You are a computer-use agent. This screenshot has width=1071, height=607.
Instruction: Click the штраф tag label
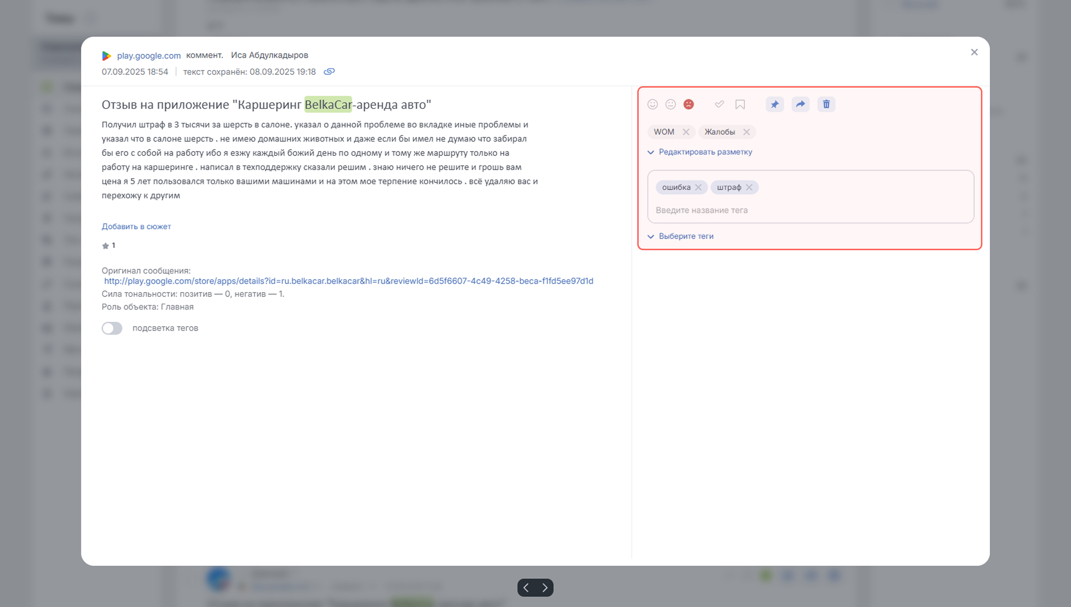[x=729, y=187]
